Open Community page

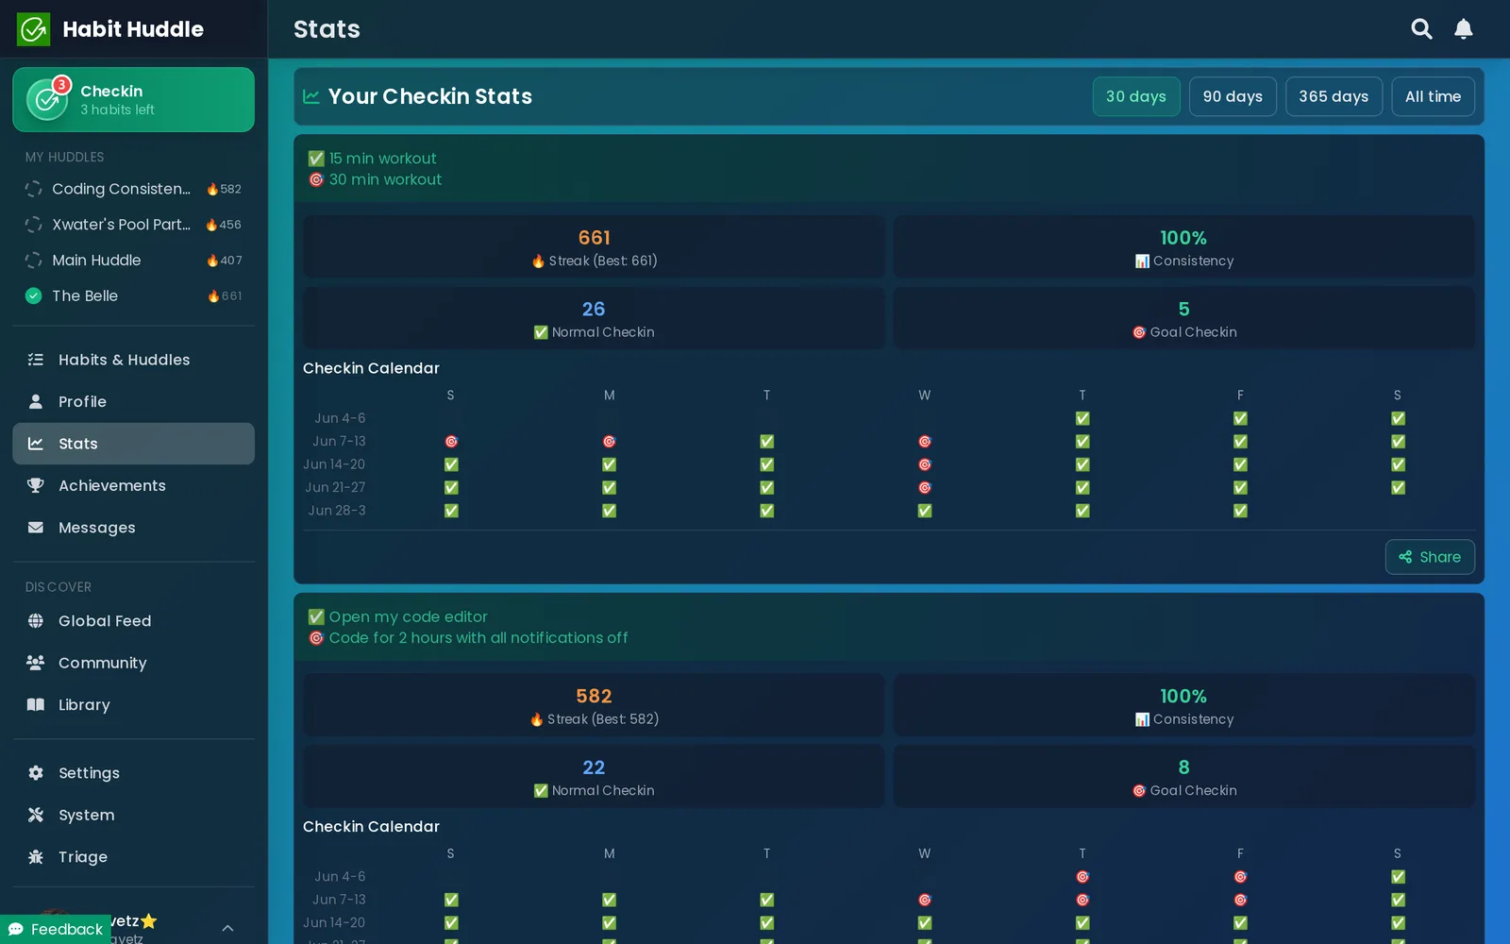tap(133, 663)
